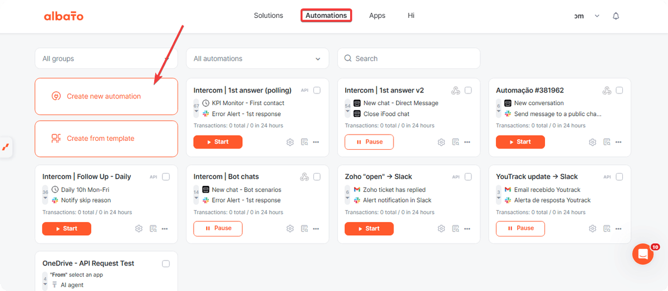Image resolution: width=668 pixels, height=291 pixels.
Task: Open the All automations dropdown
Action: click(257, 58)
